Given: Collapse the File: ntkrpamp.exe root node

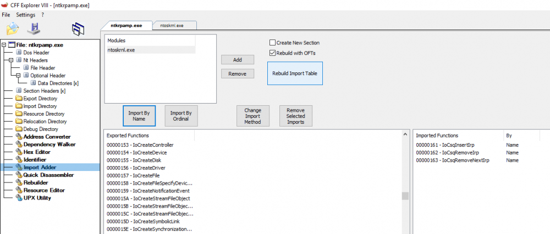Looking at the screenshot, I should [4, 44].
